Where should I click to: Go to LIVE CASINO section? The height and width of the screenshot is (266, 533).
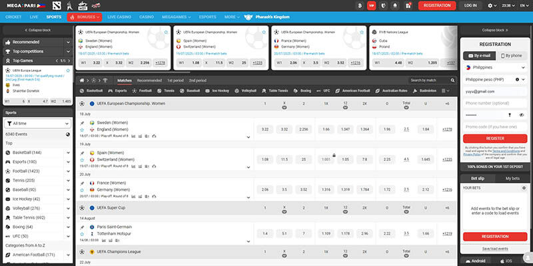(119, 17)
